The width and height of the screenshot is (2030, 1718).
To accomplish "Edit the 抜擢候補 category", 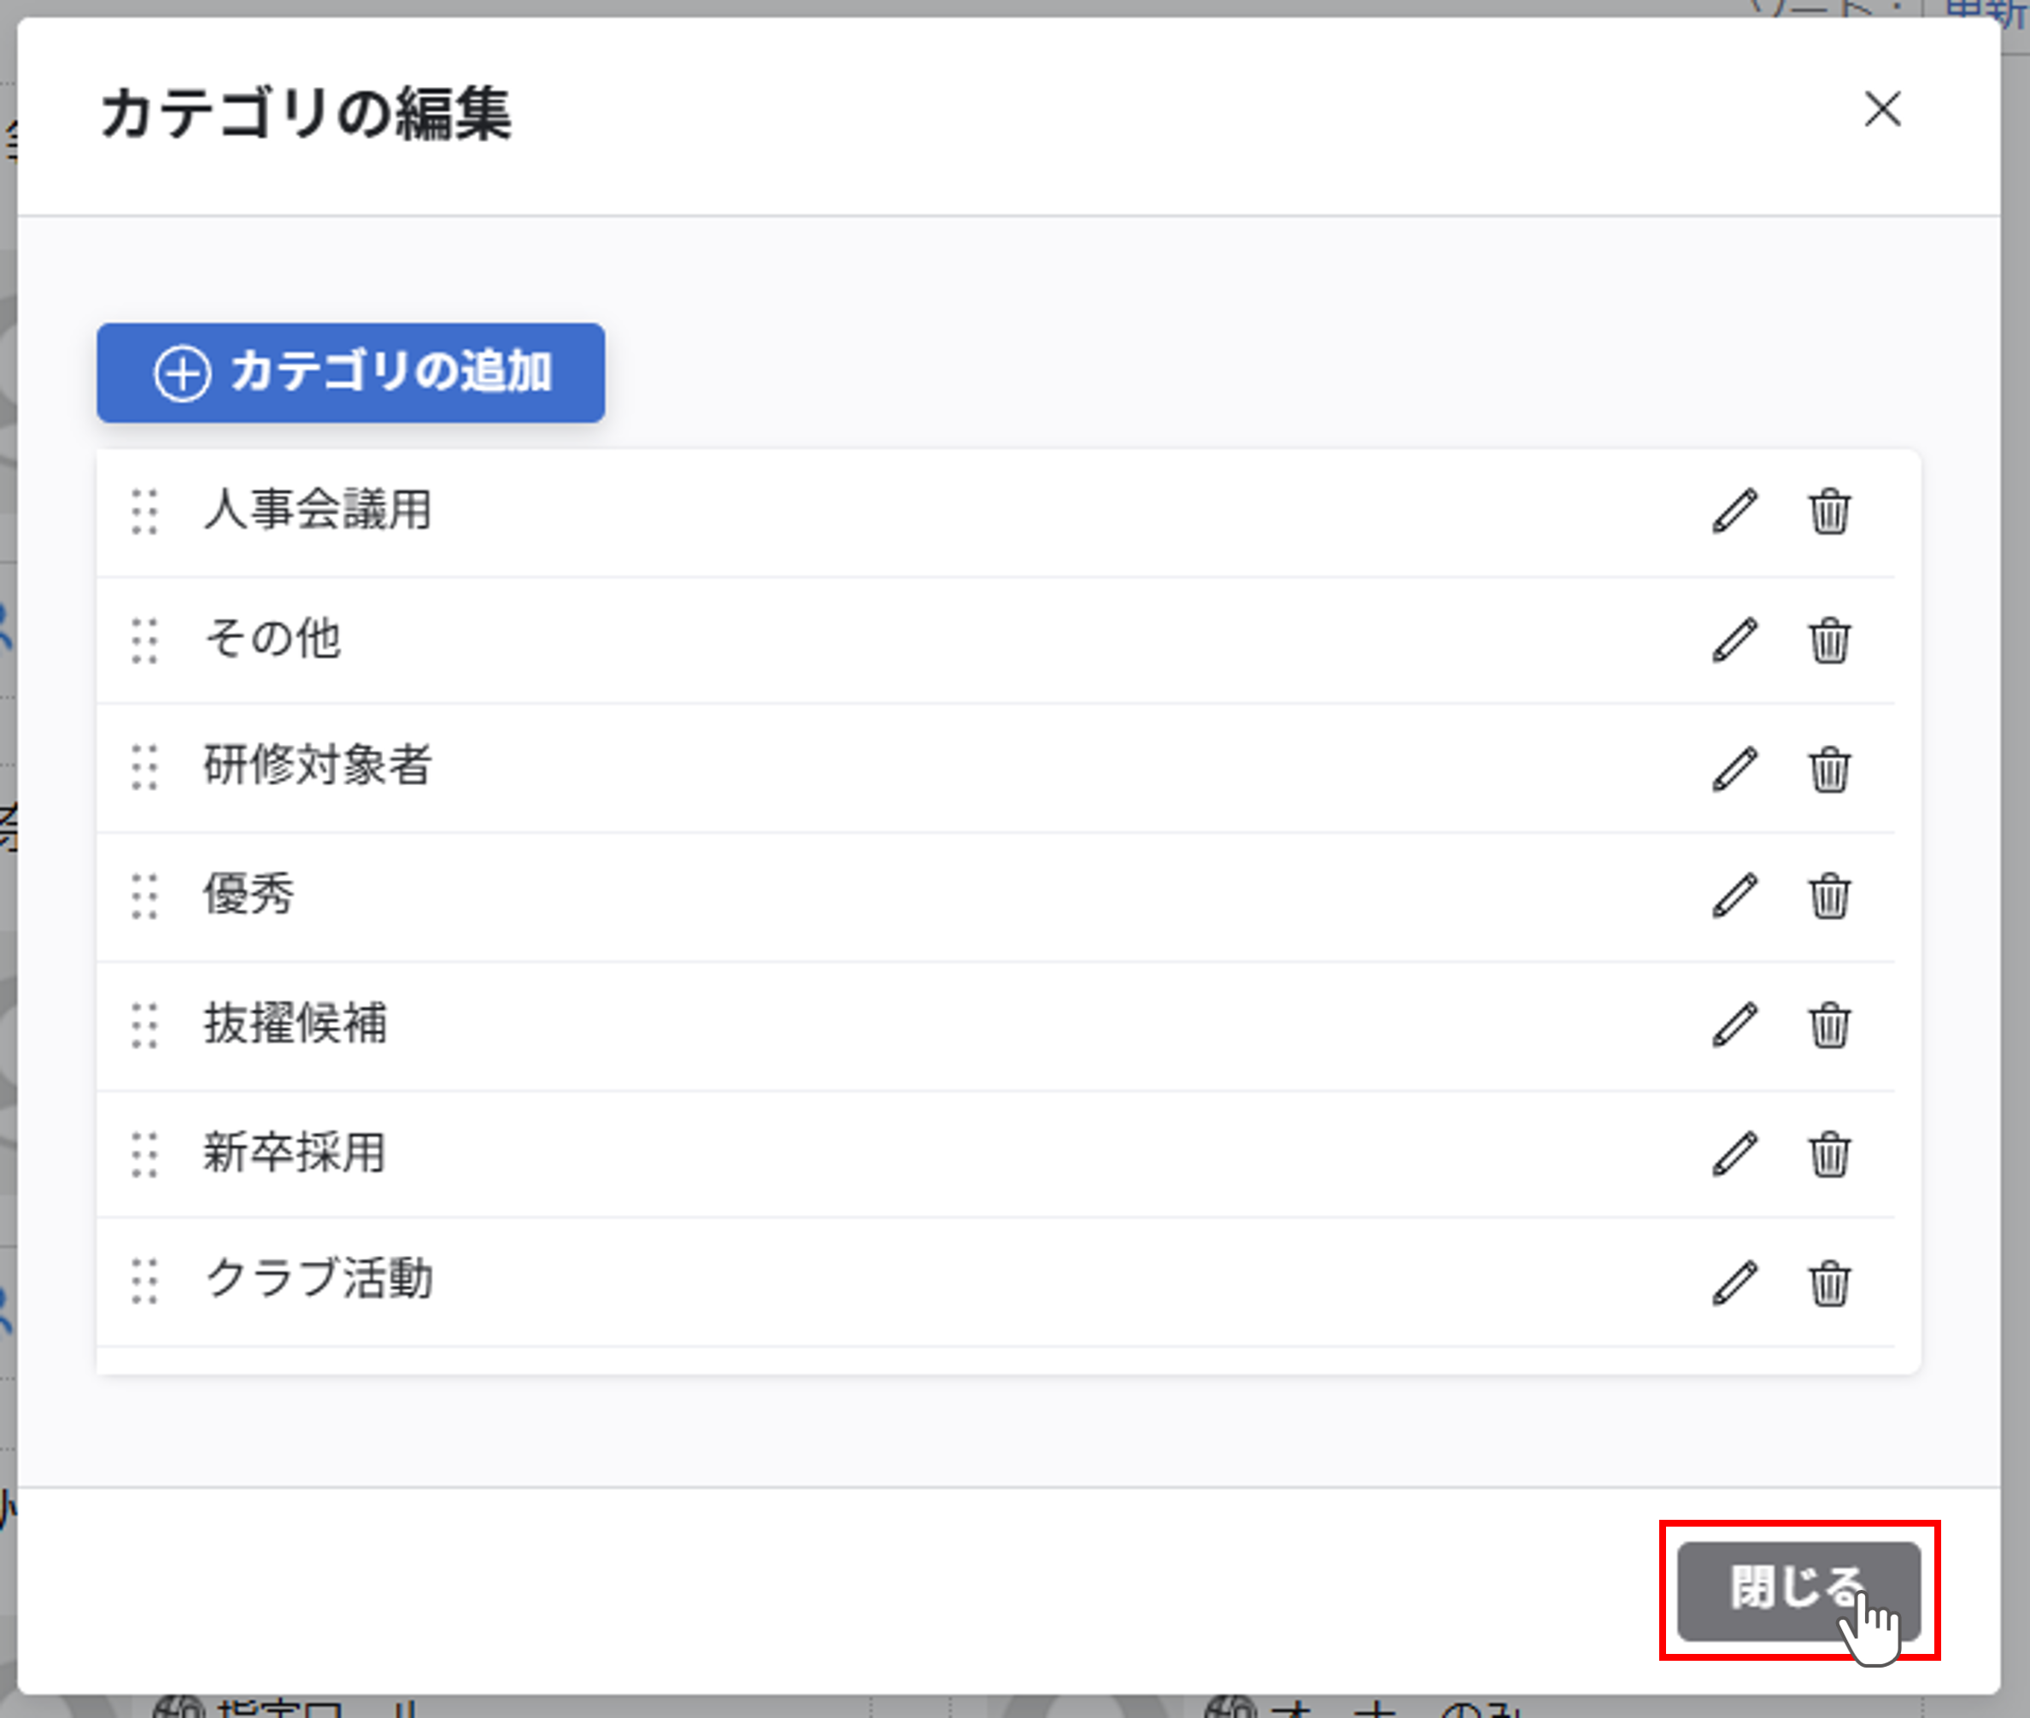I will [1735, 1024].
